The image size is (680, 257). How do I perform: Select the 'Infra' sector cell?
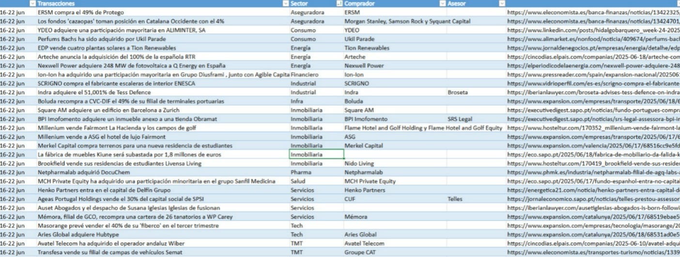[316, 101]
